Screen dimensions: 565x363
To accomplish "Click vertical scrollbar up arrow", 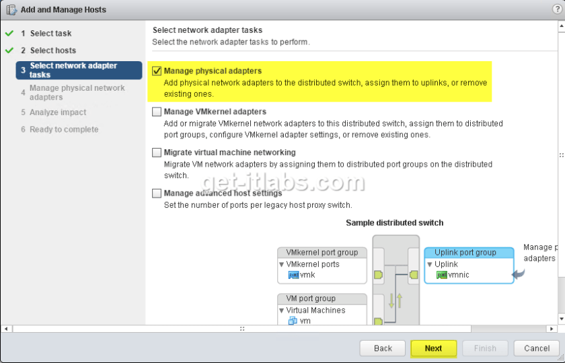I will click(562, 26).
